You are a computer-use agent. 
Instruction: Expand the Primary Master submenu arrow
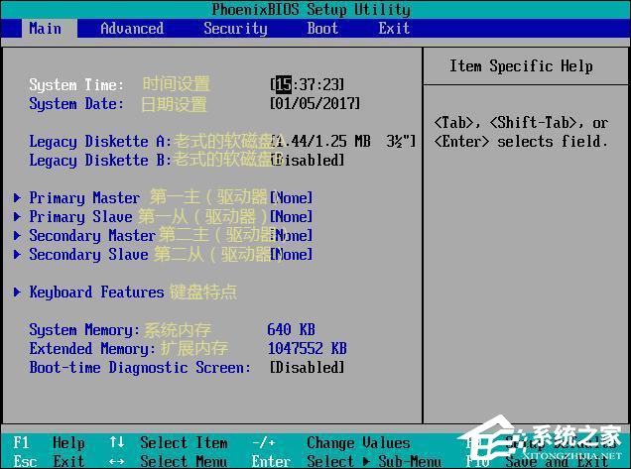(x=18, y=197)
